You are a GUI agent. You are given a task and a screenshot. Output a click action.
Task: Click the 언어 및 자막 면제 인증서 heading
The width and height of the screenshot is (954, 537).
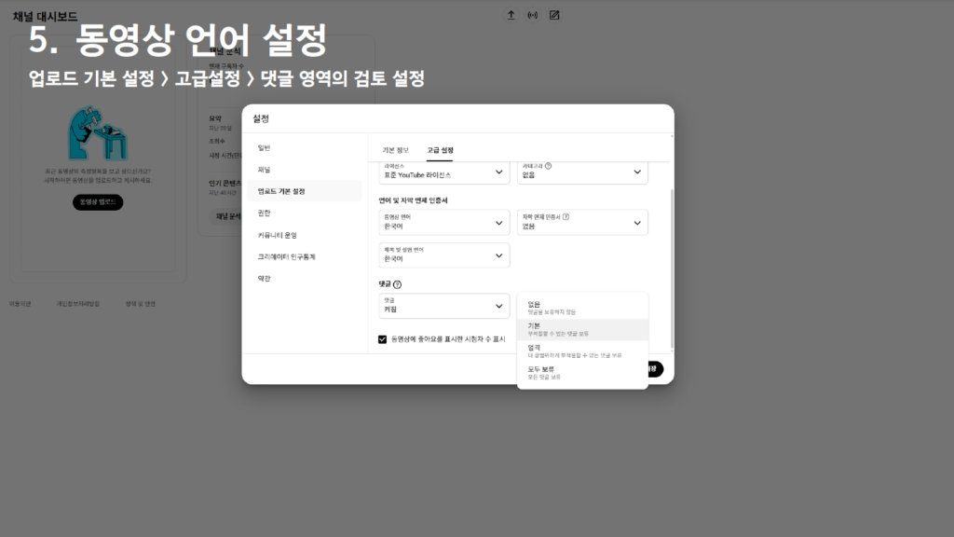point(413,200)
